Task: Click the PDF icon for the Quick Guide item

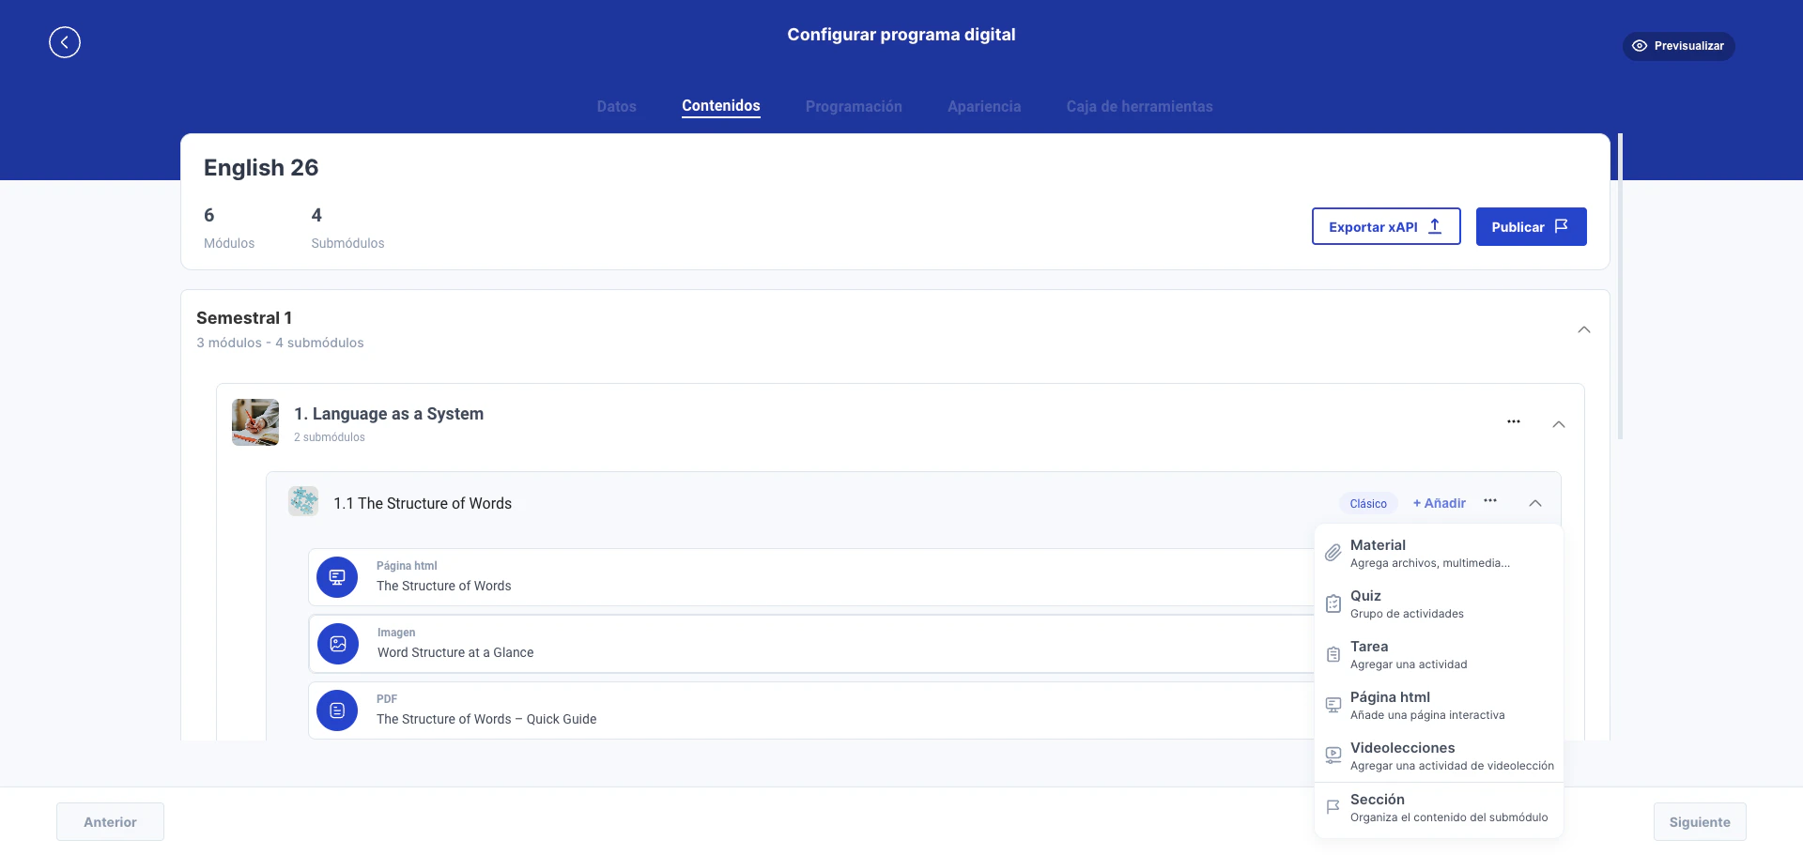Action: tap(337, 710)
